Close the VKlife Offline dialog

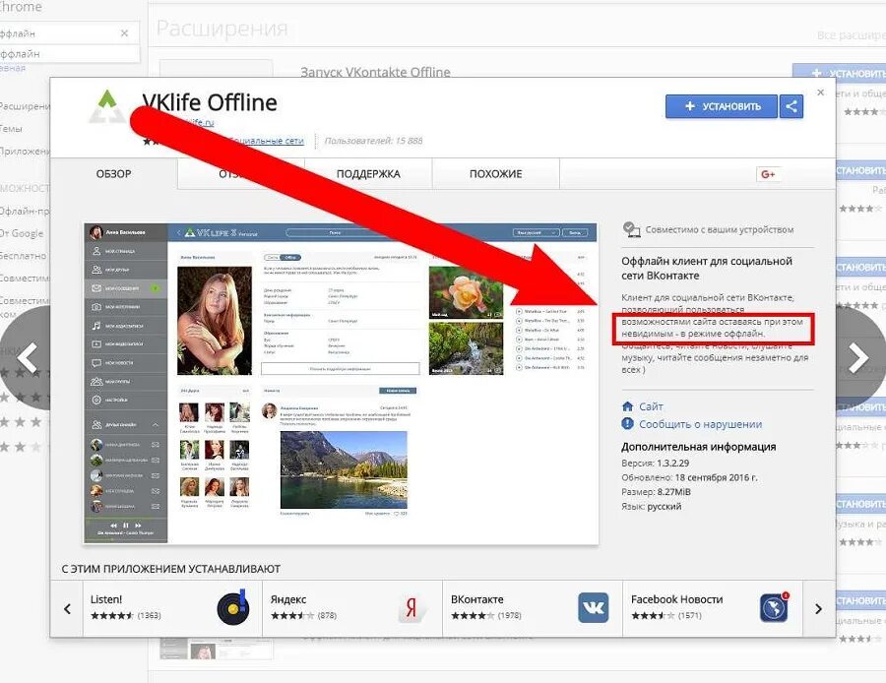(x=820, y=93)
